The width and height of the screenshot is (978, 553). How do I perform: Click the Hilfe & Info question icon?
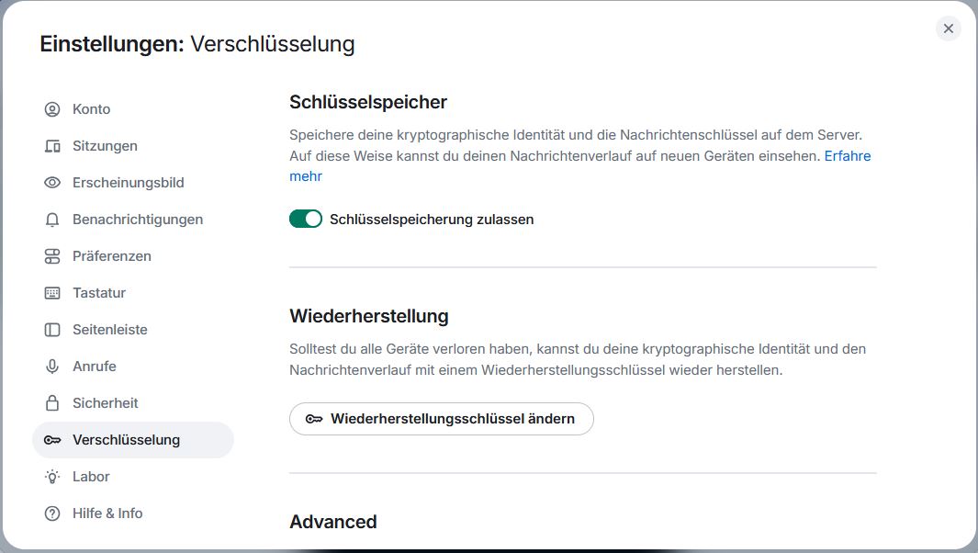[x=52, y=513]
